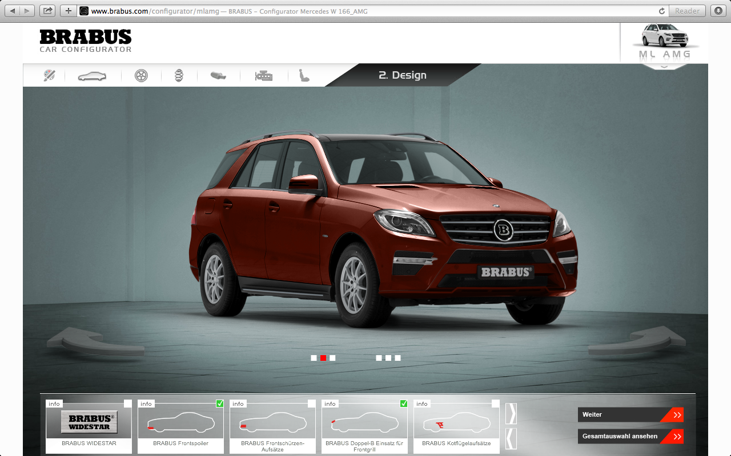This screenshot has width=731, height=456.
Task: Check BRABUS Frontschürzen-Aufsätze option
Action: (311, 404)
